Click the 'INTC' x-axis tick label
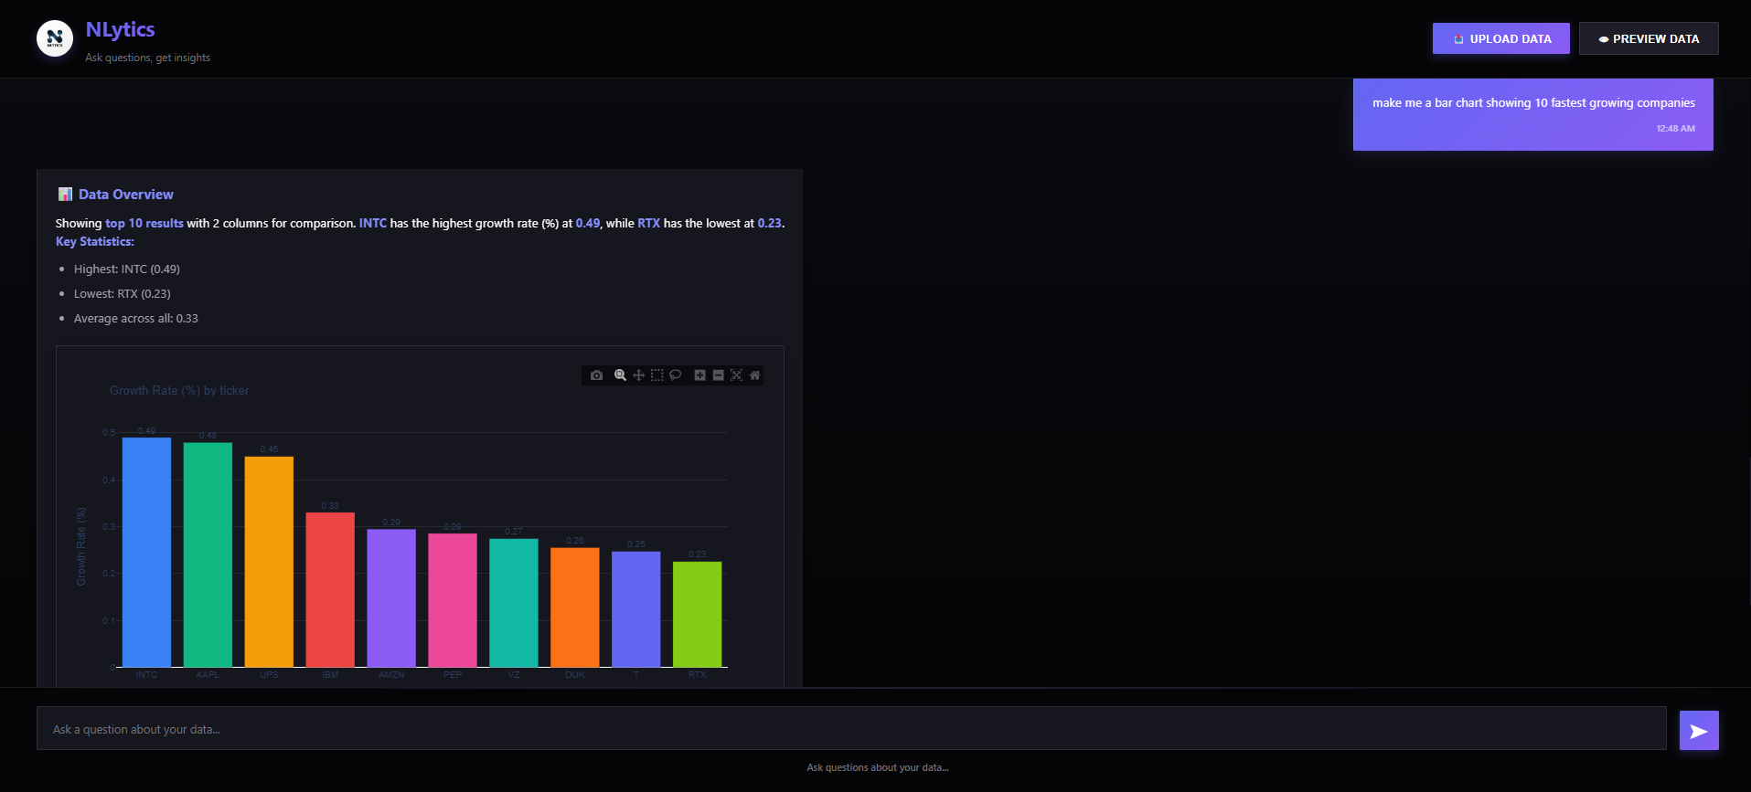 [x=146, y=675]
